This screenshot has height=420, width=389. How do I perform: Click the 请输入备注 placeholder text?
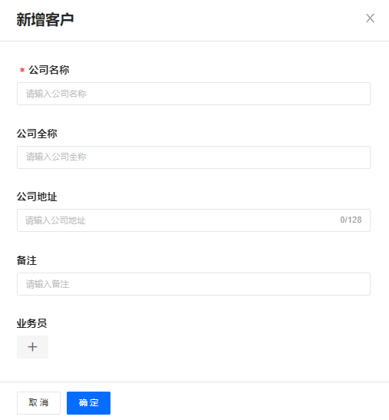click(x=48, y=284)
